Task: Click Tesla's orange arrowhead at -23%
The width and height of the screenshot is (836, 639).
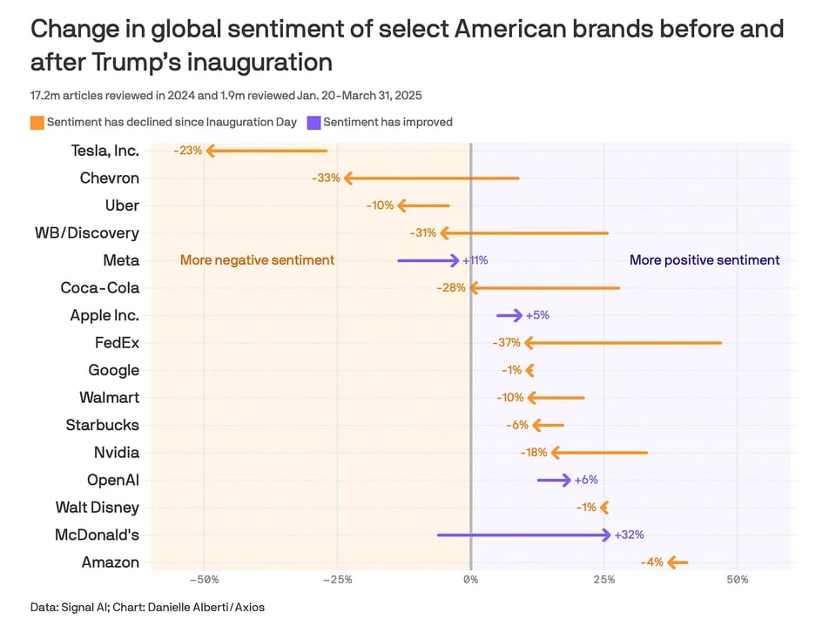Action: [210, 151]
